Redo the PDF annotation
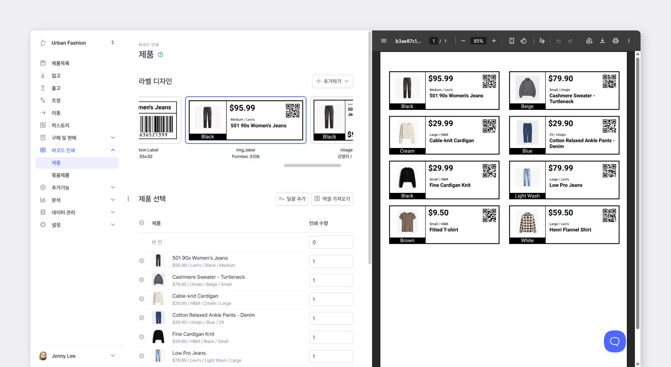Image resolution: width=671 pixels, height=367 pixels. click(570, 41)
